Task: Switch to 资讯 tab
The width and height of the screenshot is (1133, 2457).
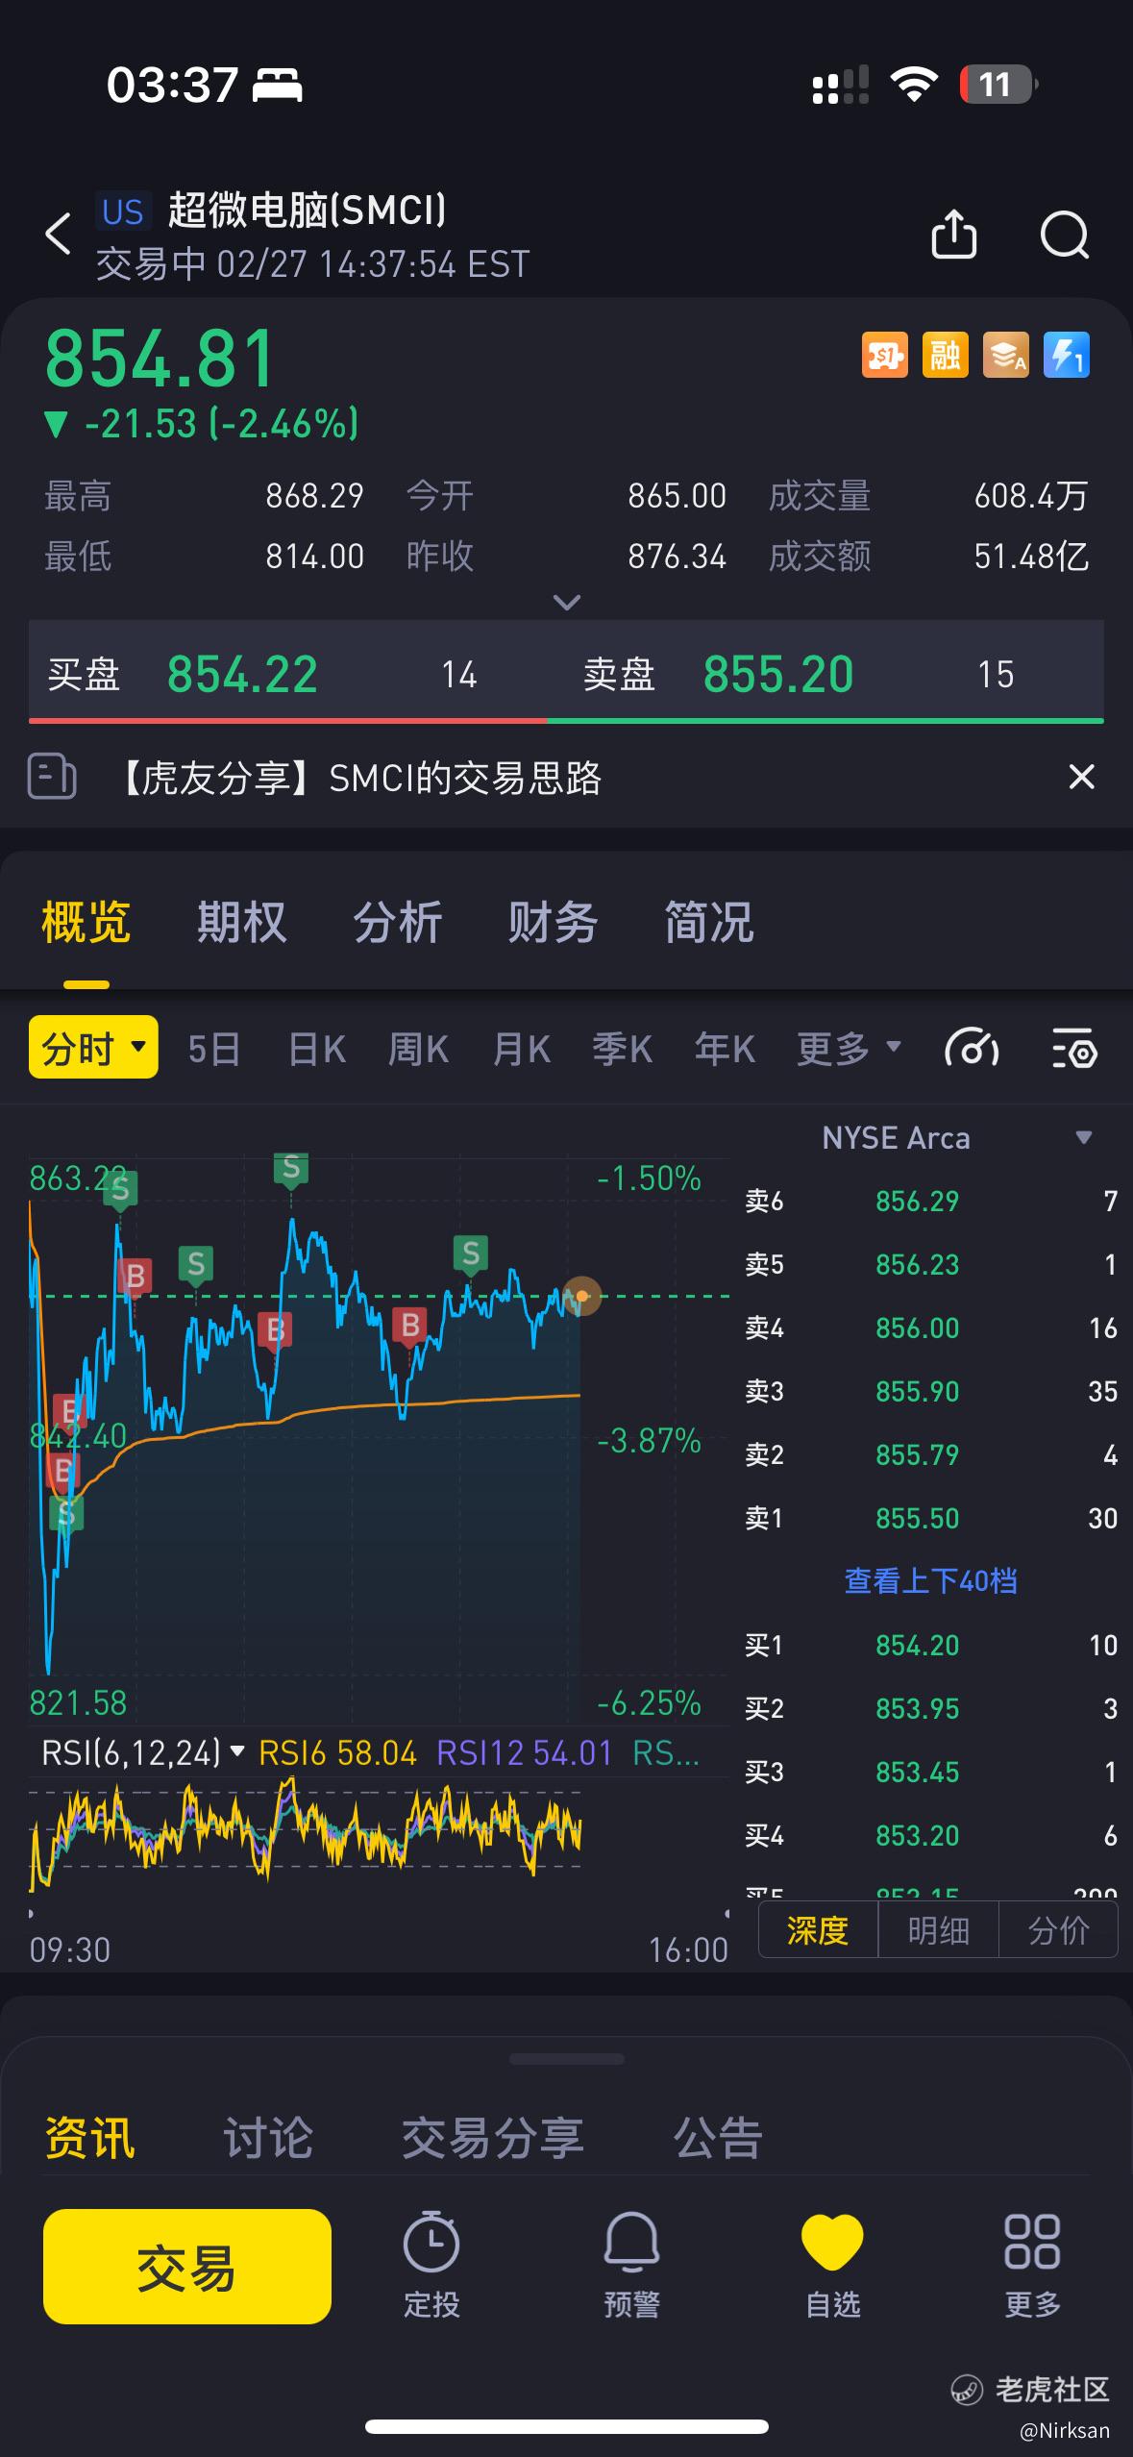Action: coord(90,2137)
